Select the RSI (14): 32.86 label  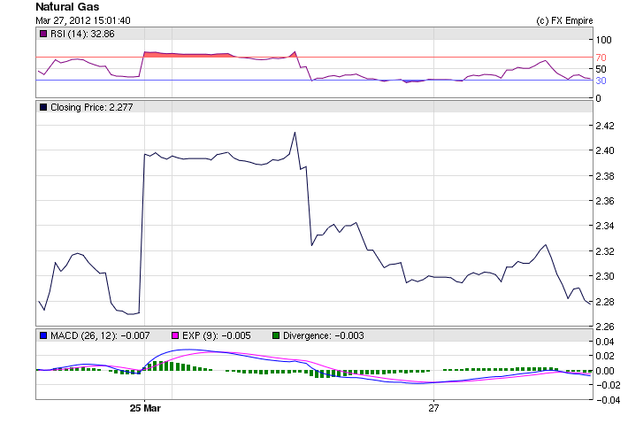[x=82, y=34]
